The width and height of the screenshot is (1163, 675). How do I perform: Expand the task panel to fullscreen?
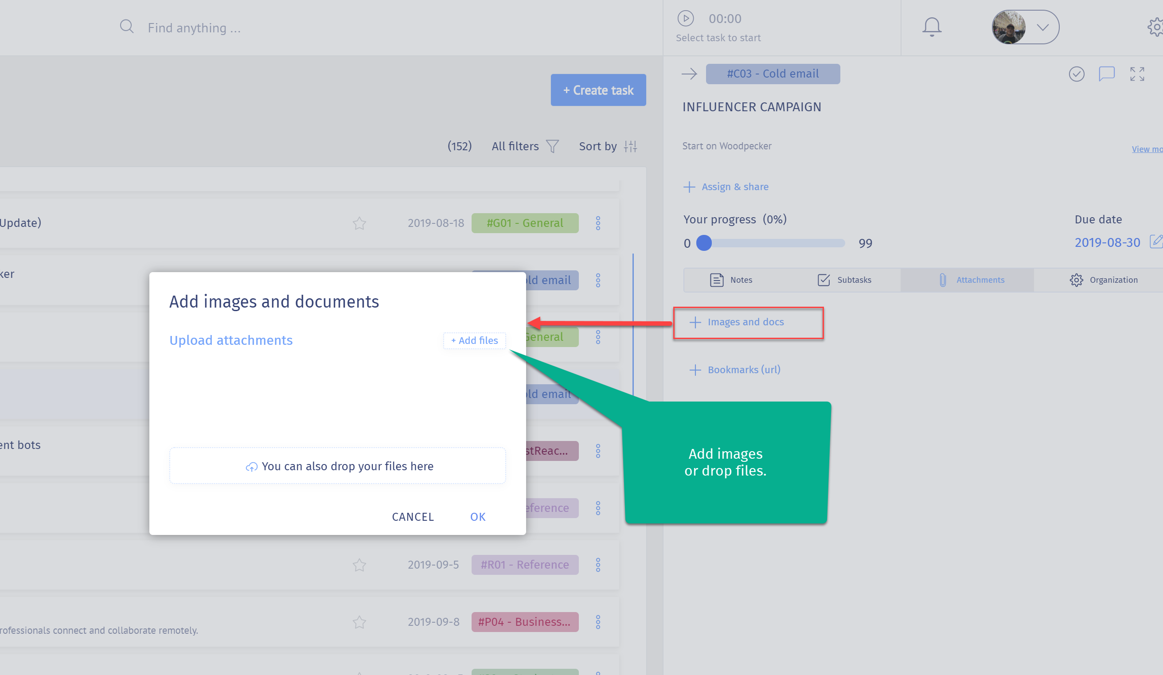pyautogui.click(x=1137, y=74)
